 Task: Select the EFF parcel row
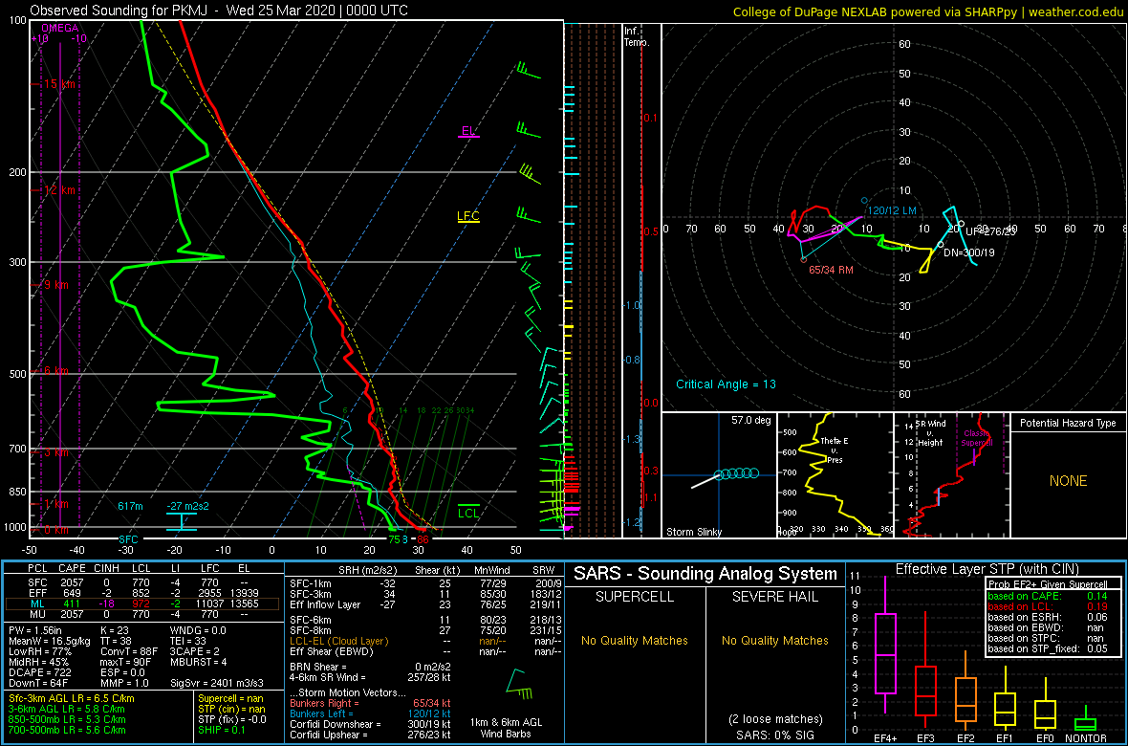tap(144, 593)
